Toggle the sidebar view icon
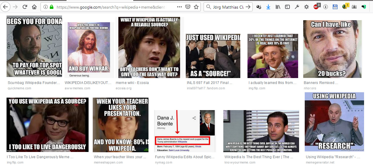The image size is (373, 165). (287, 7)
